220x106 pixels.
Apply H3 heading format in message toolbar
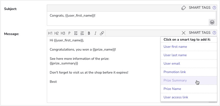point(63,33)
